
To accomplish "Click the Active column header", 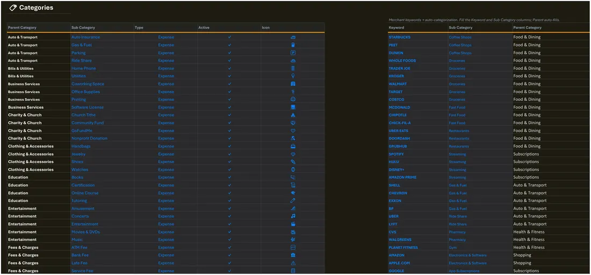I will pos(204,27).
